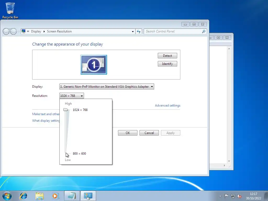Open the recent pages dropdown beside navigation arrows

click(19, 32)
